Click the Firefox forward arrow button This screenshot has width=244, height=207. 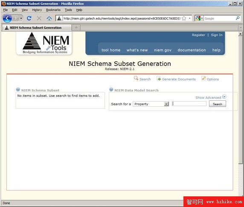click(x=15, y=18)
